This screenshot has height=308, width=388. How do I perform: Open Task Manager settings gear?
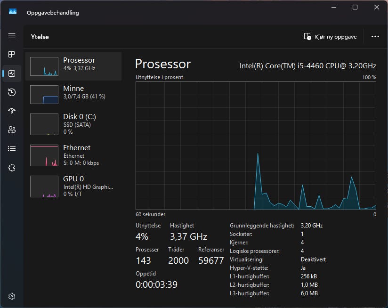point(12,296)
